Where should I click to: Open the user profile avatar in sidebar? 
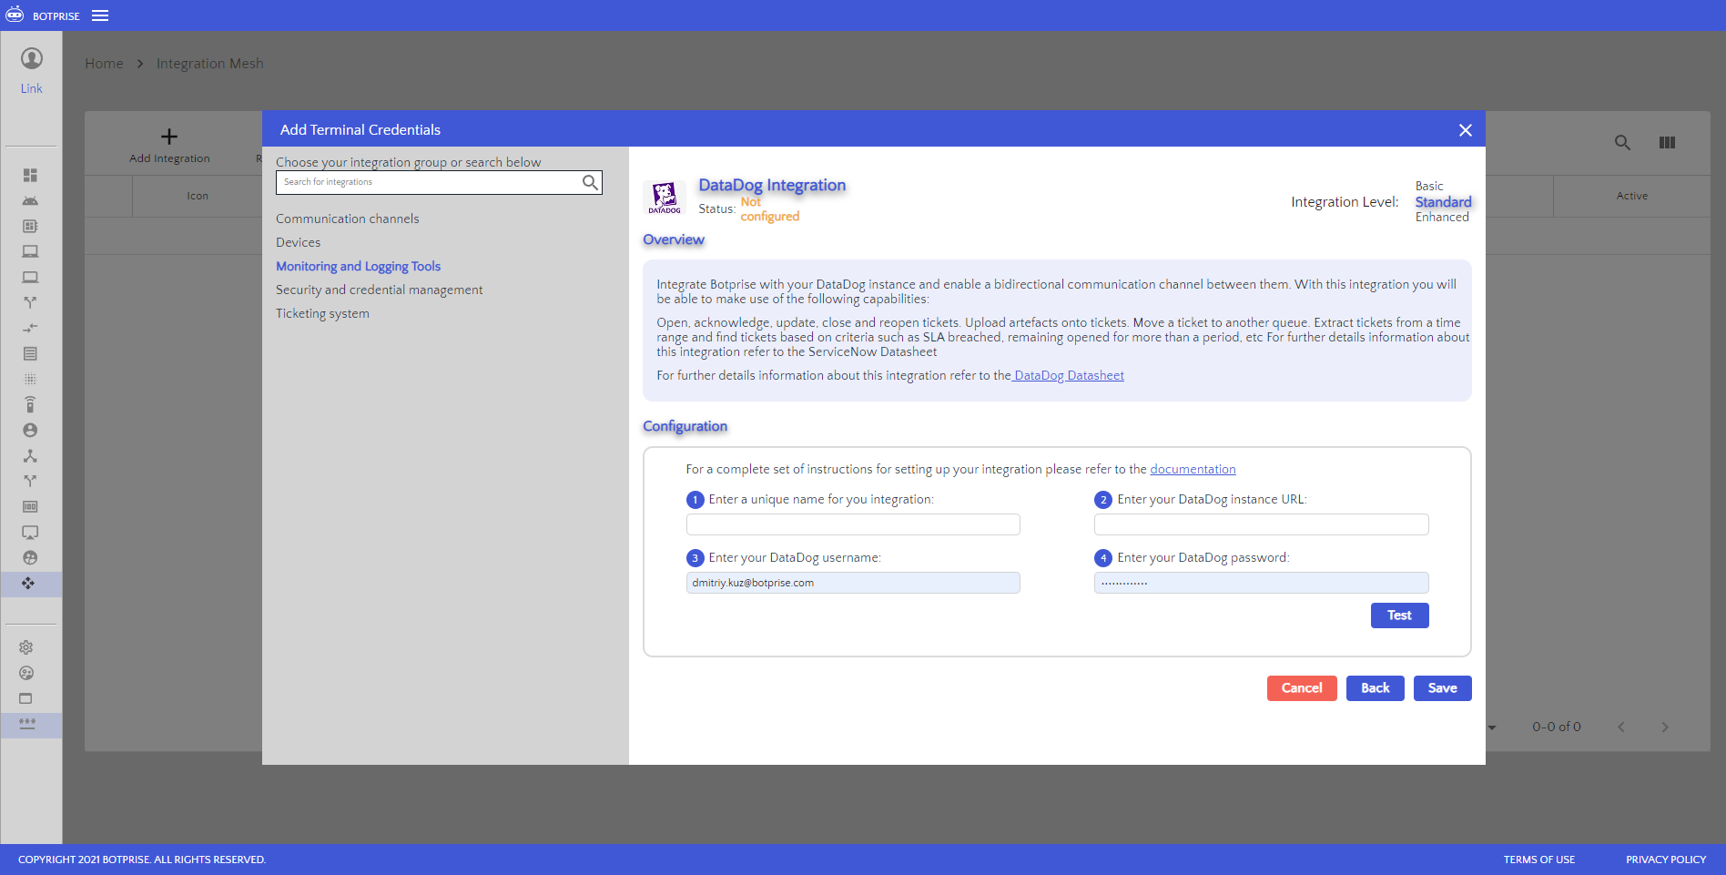click(x=32, y=58)
